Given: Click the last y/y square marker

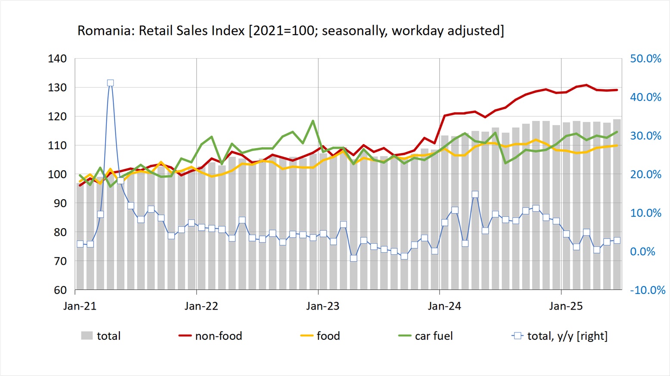Looking at the screenshot, I should 617,241.
